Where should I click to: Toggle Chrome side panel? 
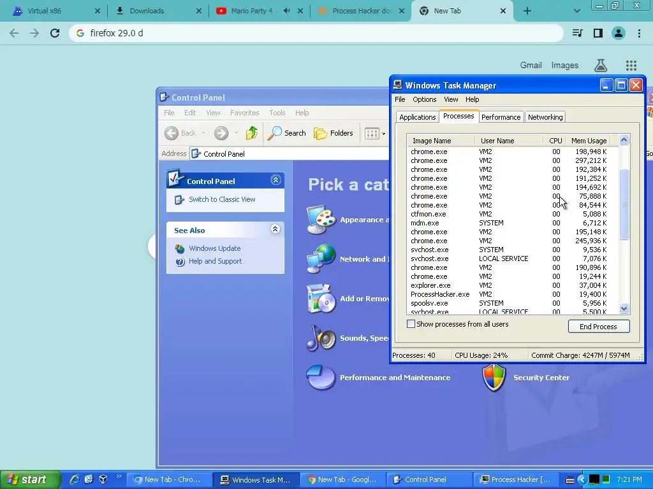point(598,33)
